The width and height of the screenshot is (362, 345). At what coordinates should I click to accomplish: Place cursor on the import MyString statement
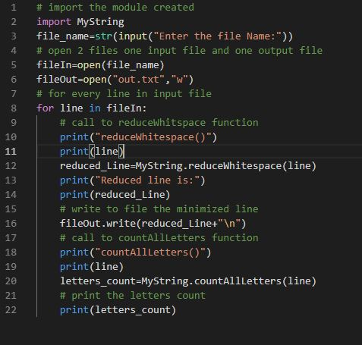click(x=80, y=22)
